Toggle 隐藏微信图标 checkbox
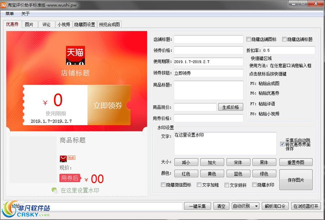Viewport: 325px width, 220px height. (x=163, y=185)
